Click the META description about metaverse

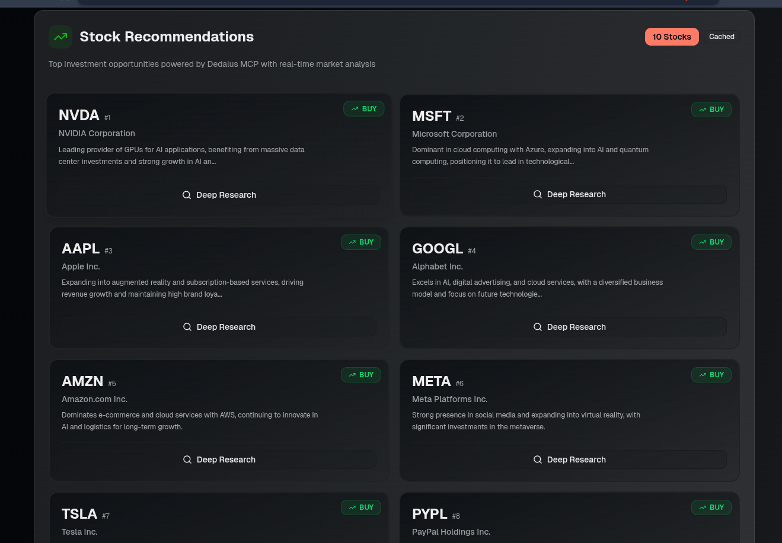click(x=526, y=421)
